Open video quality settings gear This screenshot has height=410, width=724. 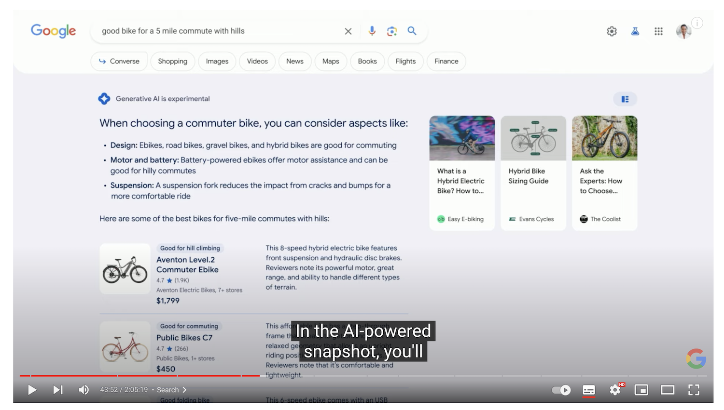615,390
